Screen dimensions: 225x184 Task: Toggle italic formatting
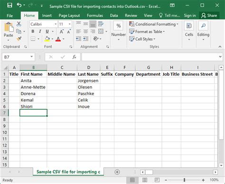point(40,31)
